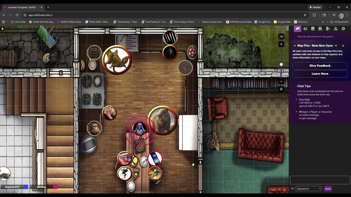Click the Send chat button
Image resolution: width=351 pixels, height=197 pixels.
coord(328,189)
